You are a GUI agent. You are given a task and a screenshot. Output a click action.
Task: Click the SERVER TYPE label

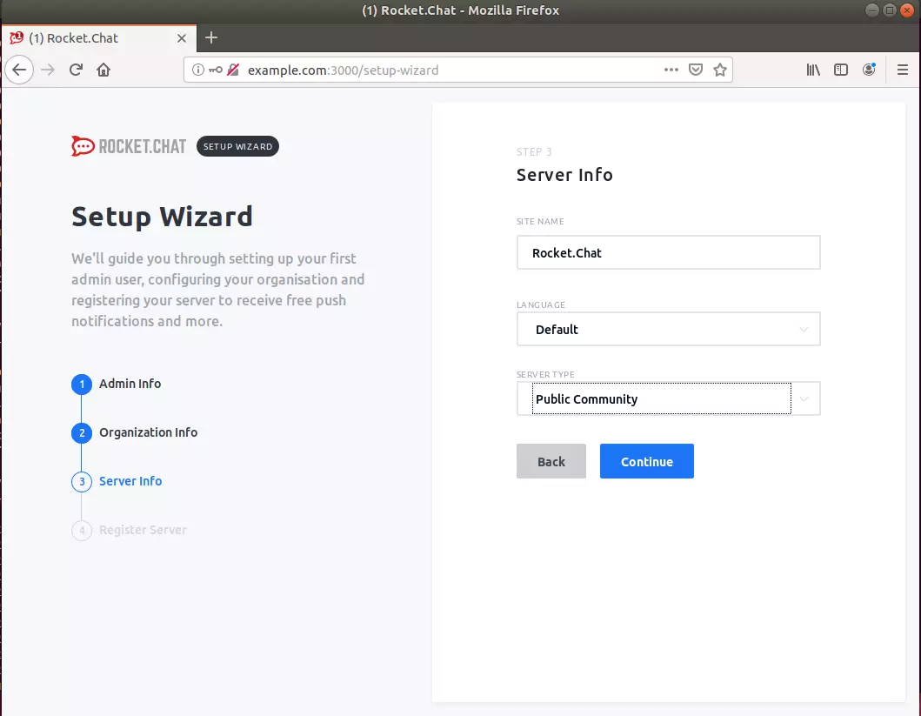545,374
